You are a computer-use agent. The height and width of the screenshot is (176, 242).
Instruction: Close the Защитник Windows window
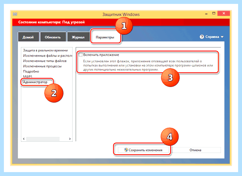coord(224,13)
